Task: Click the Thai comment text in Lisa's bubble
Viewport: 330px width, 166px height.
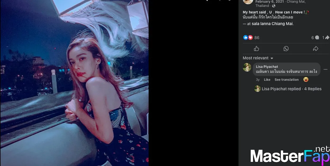Action: [x=286, y=72]
